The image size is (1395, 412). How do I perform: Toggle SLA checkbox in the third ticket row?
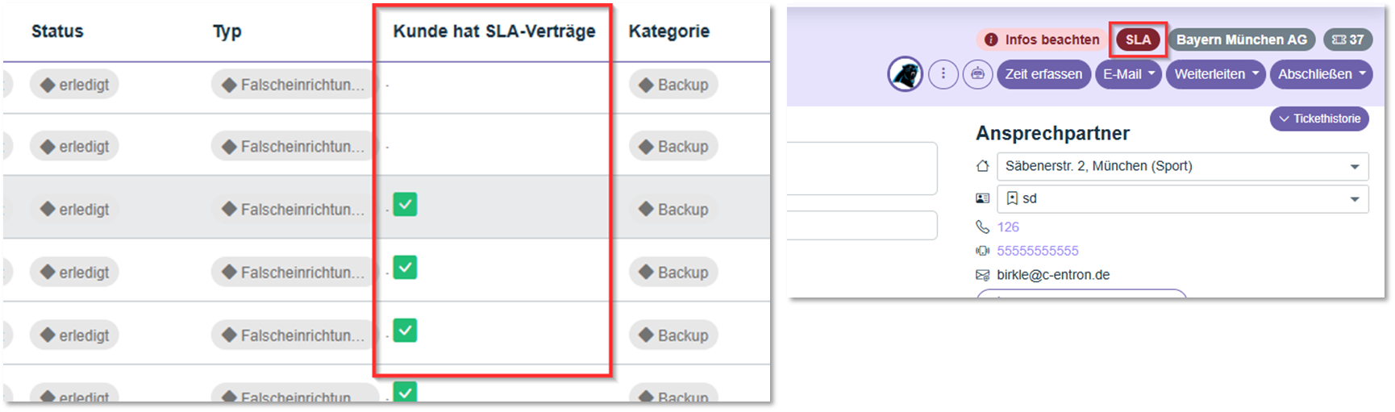[405, 205]
